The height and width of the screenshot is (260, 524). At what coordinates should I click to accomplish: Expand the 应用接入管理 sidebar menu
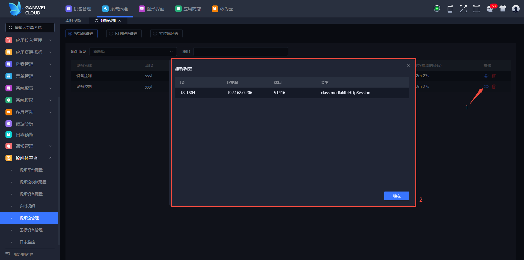[x=29, y=40]
